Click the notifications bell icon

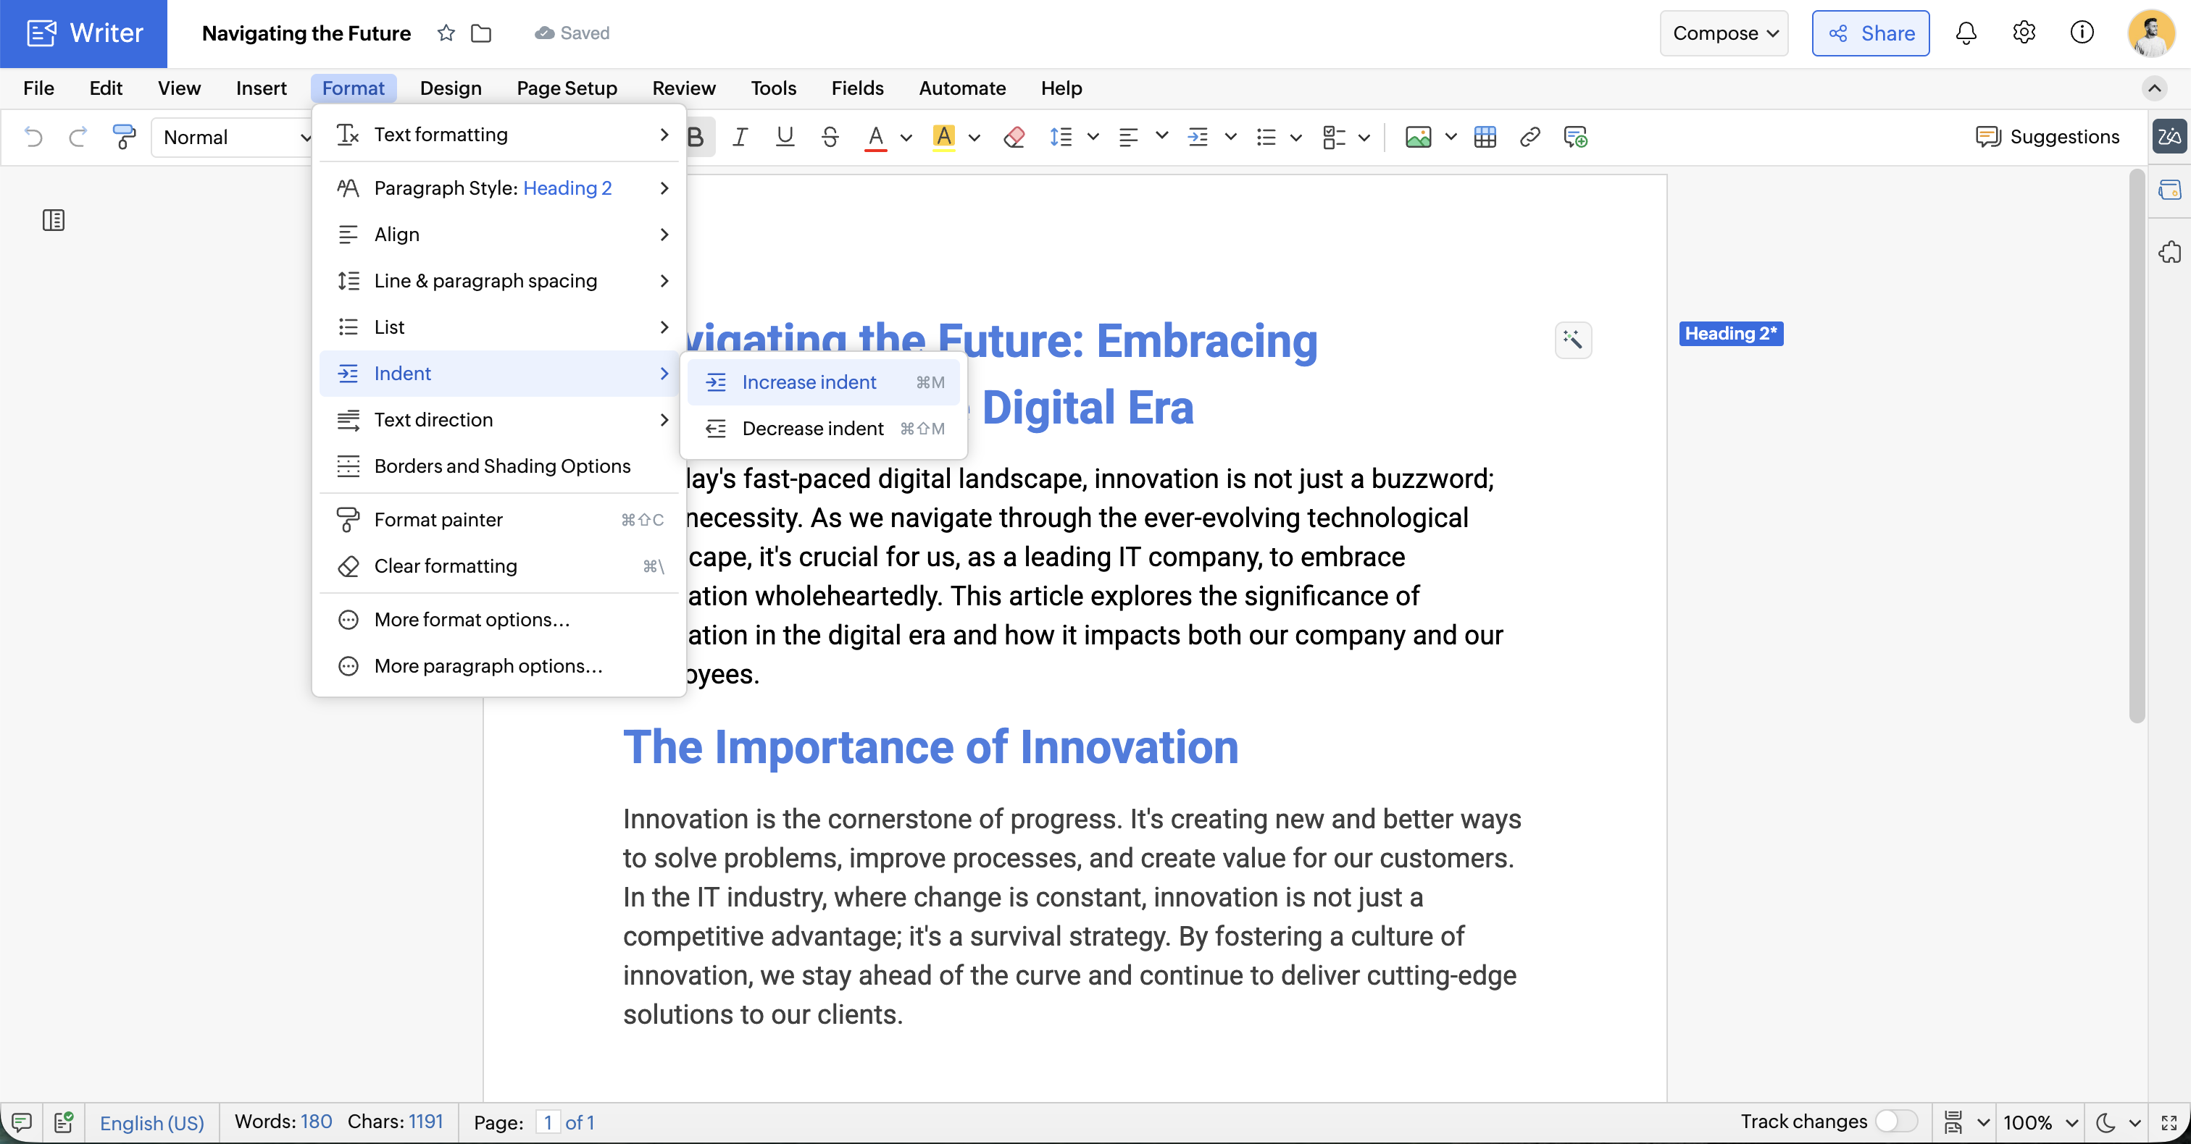pos(1966,33)
